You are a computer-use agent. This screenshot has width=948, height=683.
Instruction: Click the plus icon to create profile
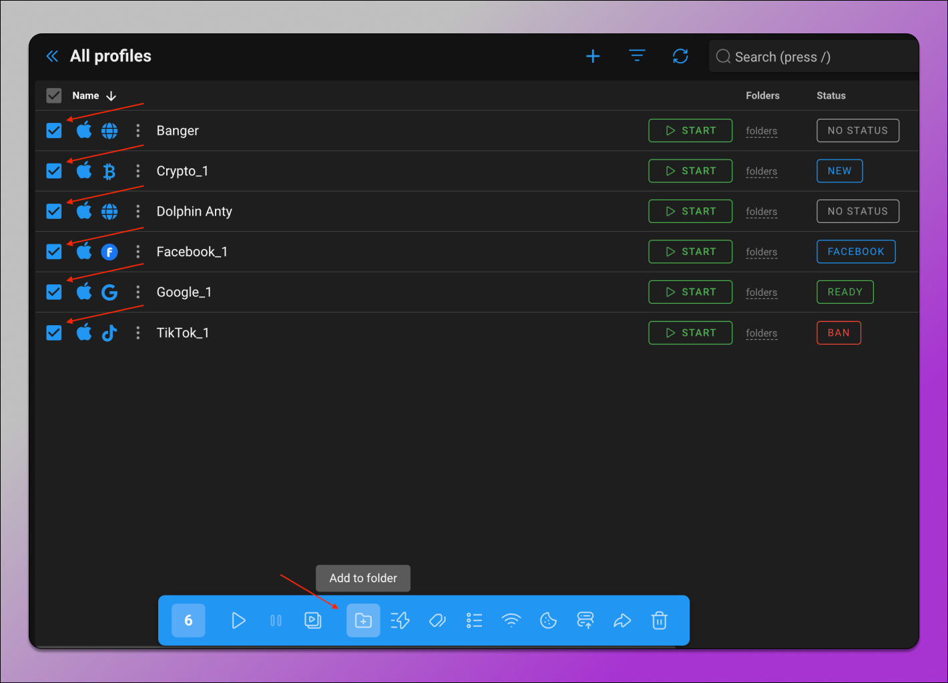593,56
